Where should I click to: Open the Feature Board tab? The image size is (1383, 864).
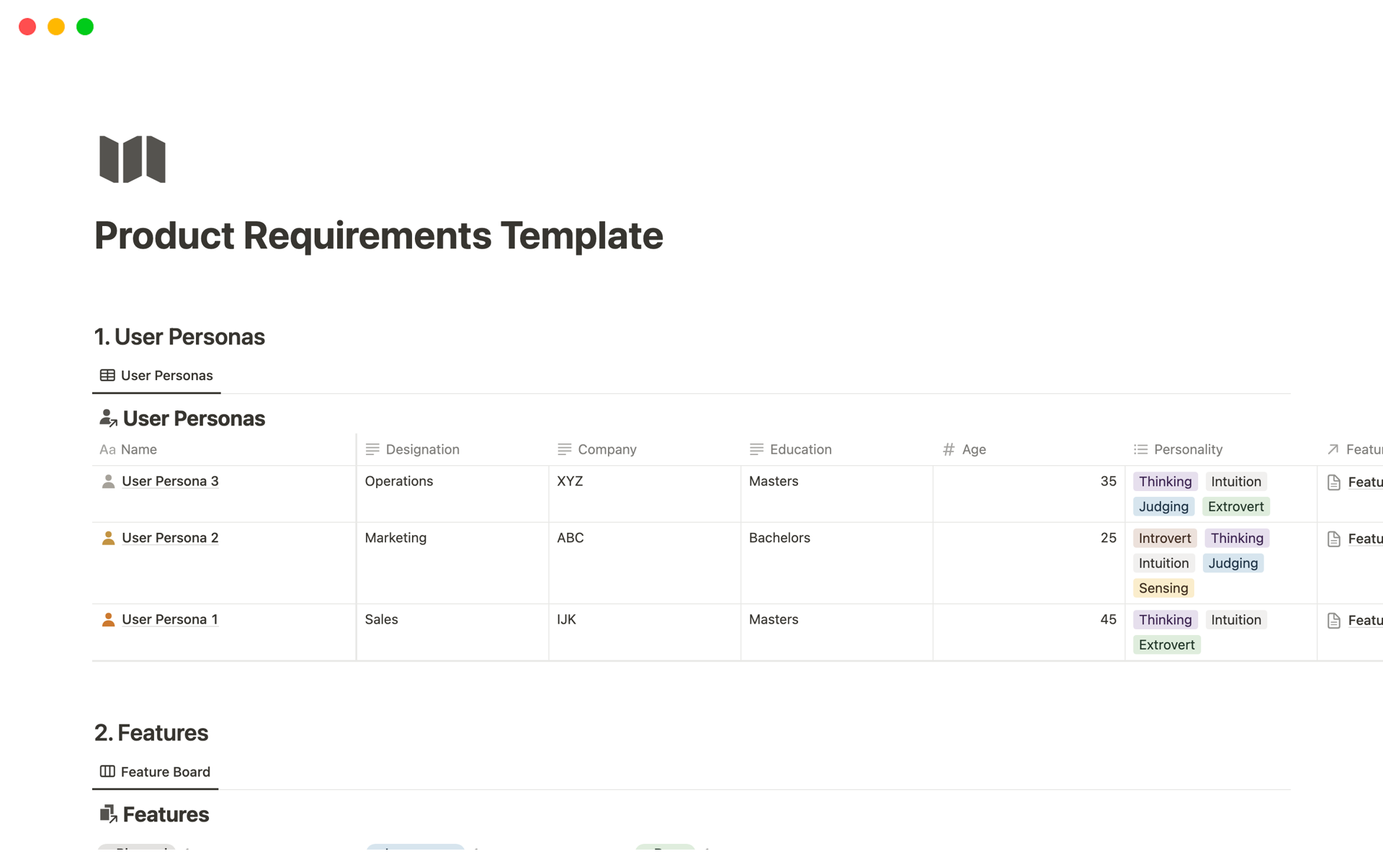(x=156, y=772)
